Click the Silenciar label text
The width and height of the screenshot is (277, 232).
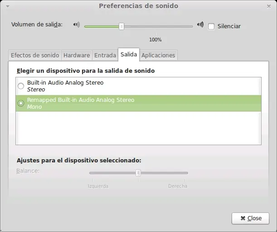(229, 26)
